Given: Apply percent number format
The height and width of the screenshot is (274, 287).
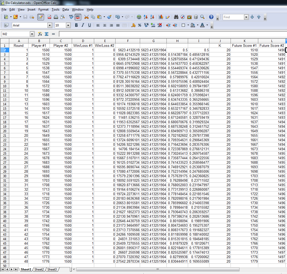Looking at the screenshot, I should [140, 25].
